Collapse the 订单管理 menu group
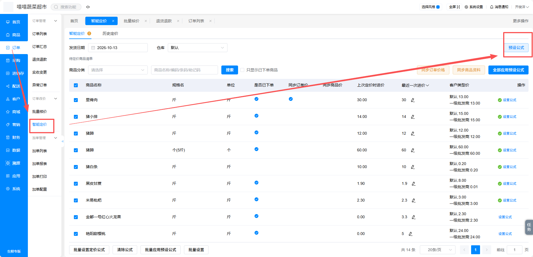This screenshot has width=533, height=257. click(x=55, y=21)
